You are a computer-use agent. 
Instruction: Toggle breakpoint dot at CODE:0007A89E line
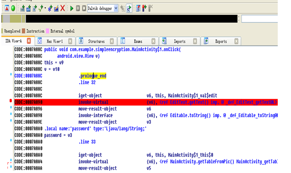click(11, 120)
